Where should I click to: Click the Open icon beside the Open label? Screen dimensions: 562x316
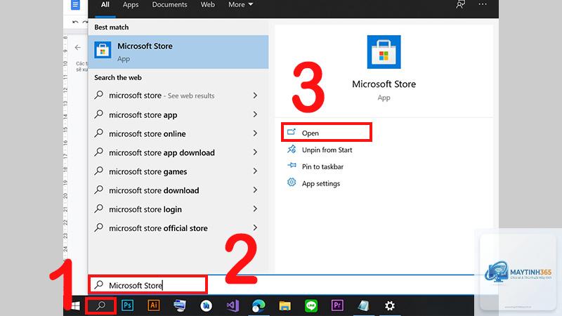(292, 132)
